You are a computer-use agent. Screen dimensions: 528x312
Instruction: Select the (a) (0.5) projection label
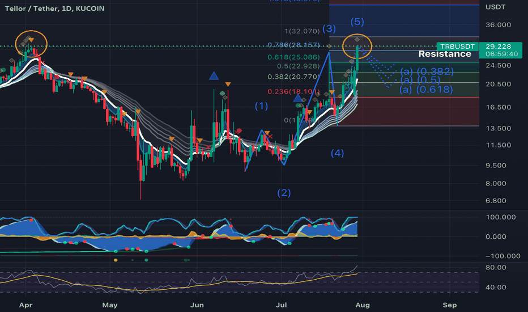point(420,81)
